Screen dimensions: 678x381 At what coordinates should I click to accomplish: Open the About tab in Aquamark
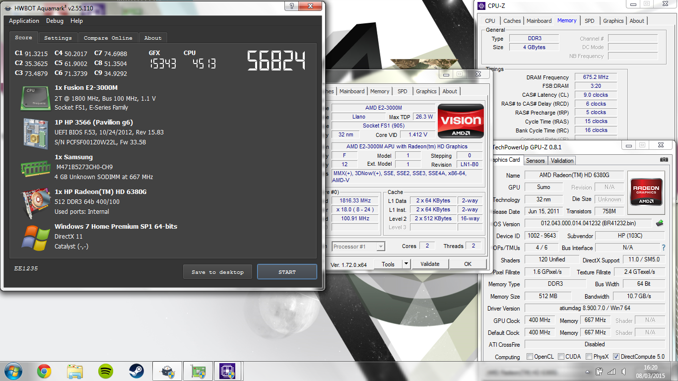point(153,38)
